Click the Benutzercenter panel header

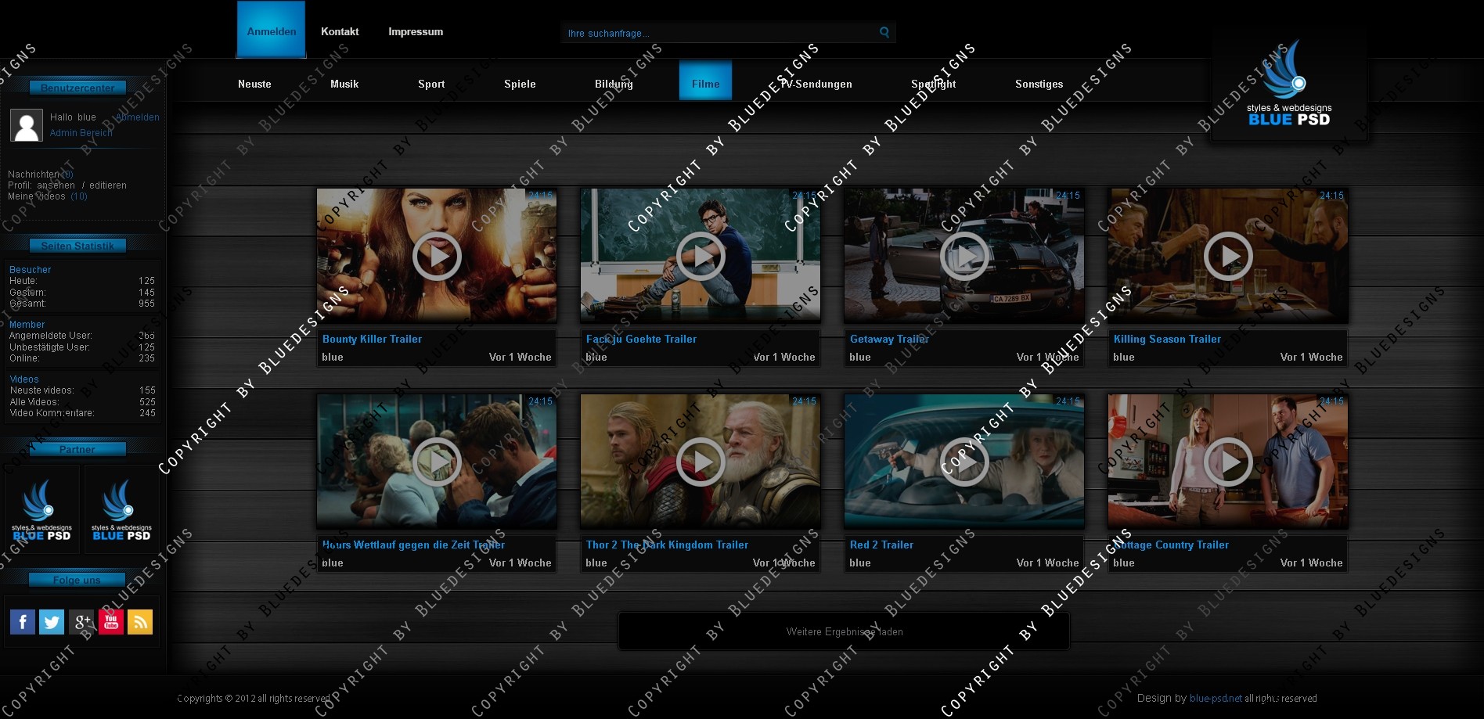(x=77, y=88)
